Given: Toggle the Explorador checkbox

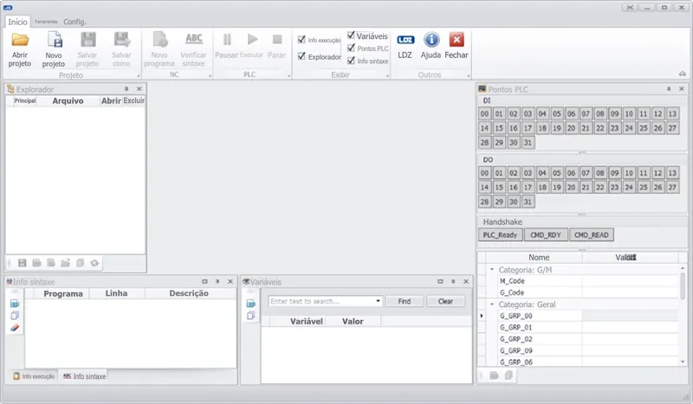Looking at the screenshot, I should (301, 56).
